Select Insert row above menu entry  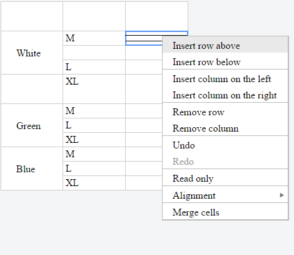pyautogui.click(x=225, y=46)
